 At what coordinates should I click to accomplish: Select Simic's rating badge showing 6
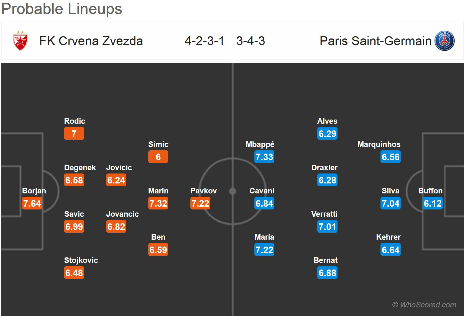click(158, 157)
